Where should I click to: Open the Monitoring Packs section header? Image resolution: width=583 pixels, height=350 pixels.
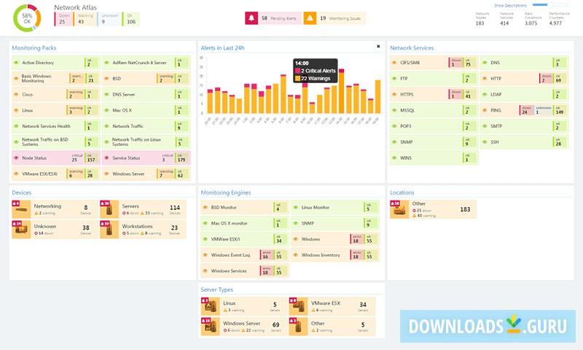pyautogui.click(x=34, y=48)
